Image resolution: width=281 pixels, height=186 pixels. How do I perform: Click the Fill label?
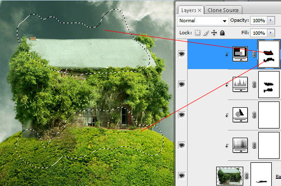point(245,32)
